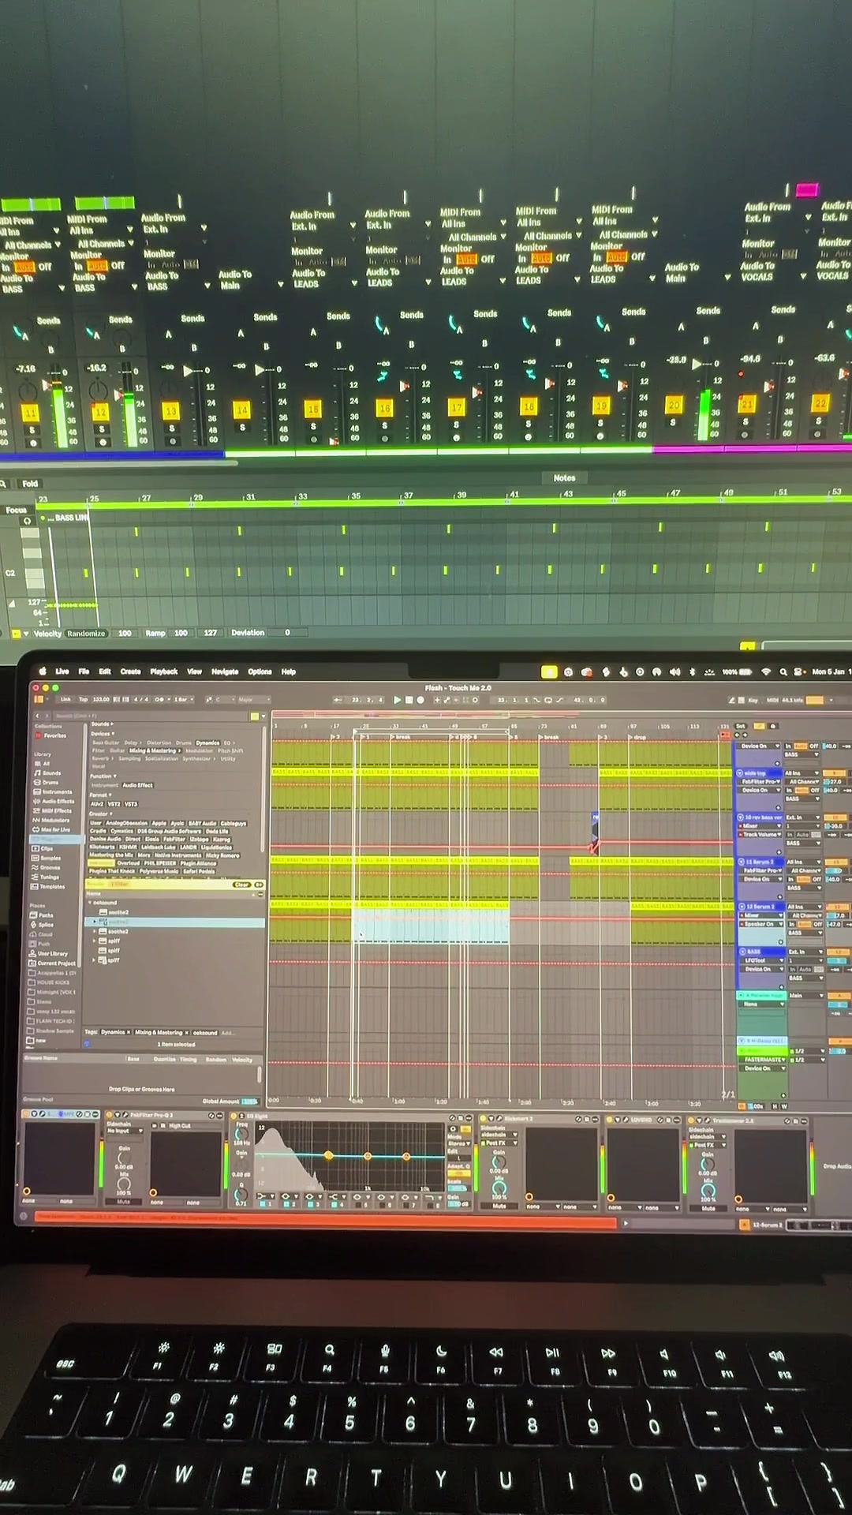This screenshot has height=1515, width=852.
Task: Toggle track 20 activator on monitor mixer
Action: coord(673,406)
